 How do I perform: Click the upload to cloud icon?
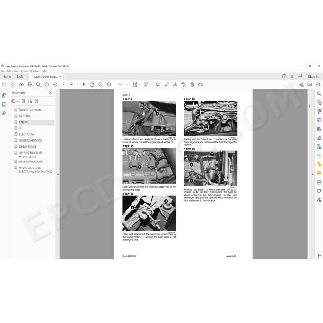pyautogui.click(x=21, y=84)
